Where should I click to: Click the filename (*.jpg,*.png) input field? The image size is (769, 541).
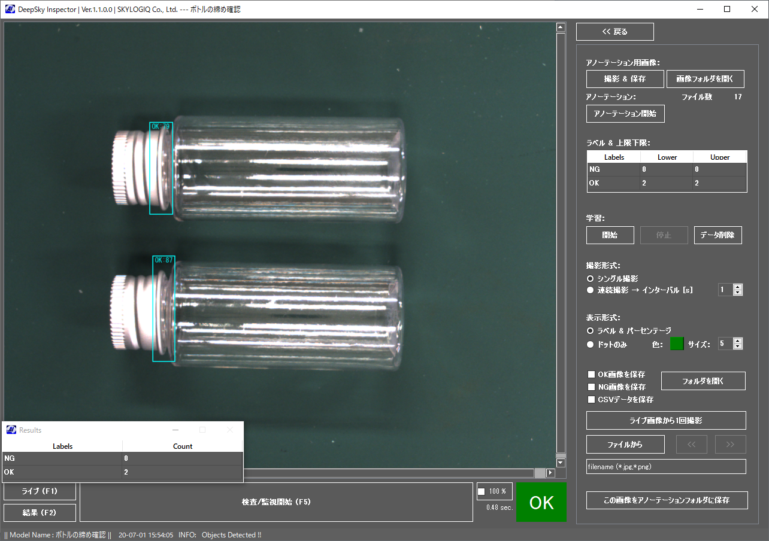click(666, 467)
